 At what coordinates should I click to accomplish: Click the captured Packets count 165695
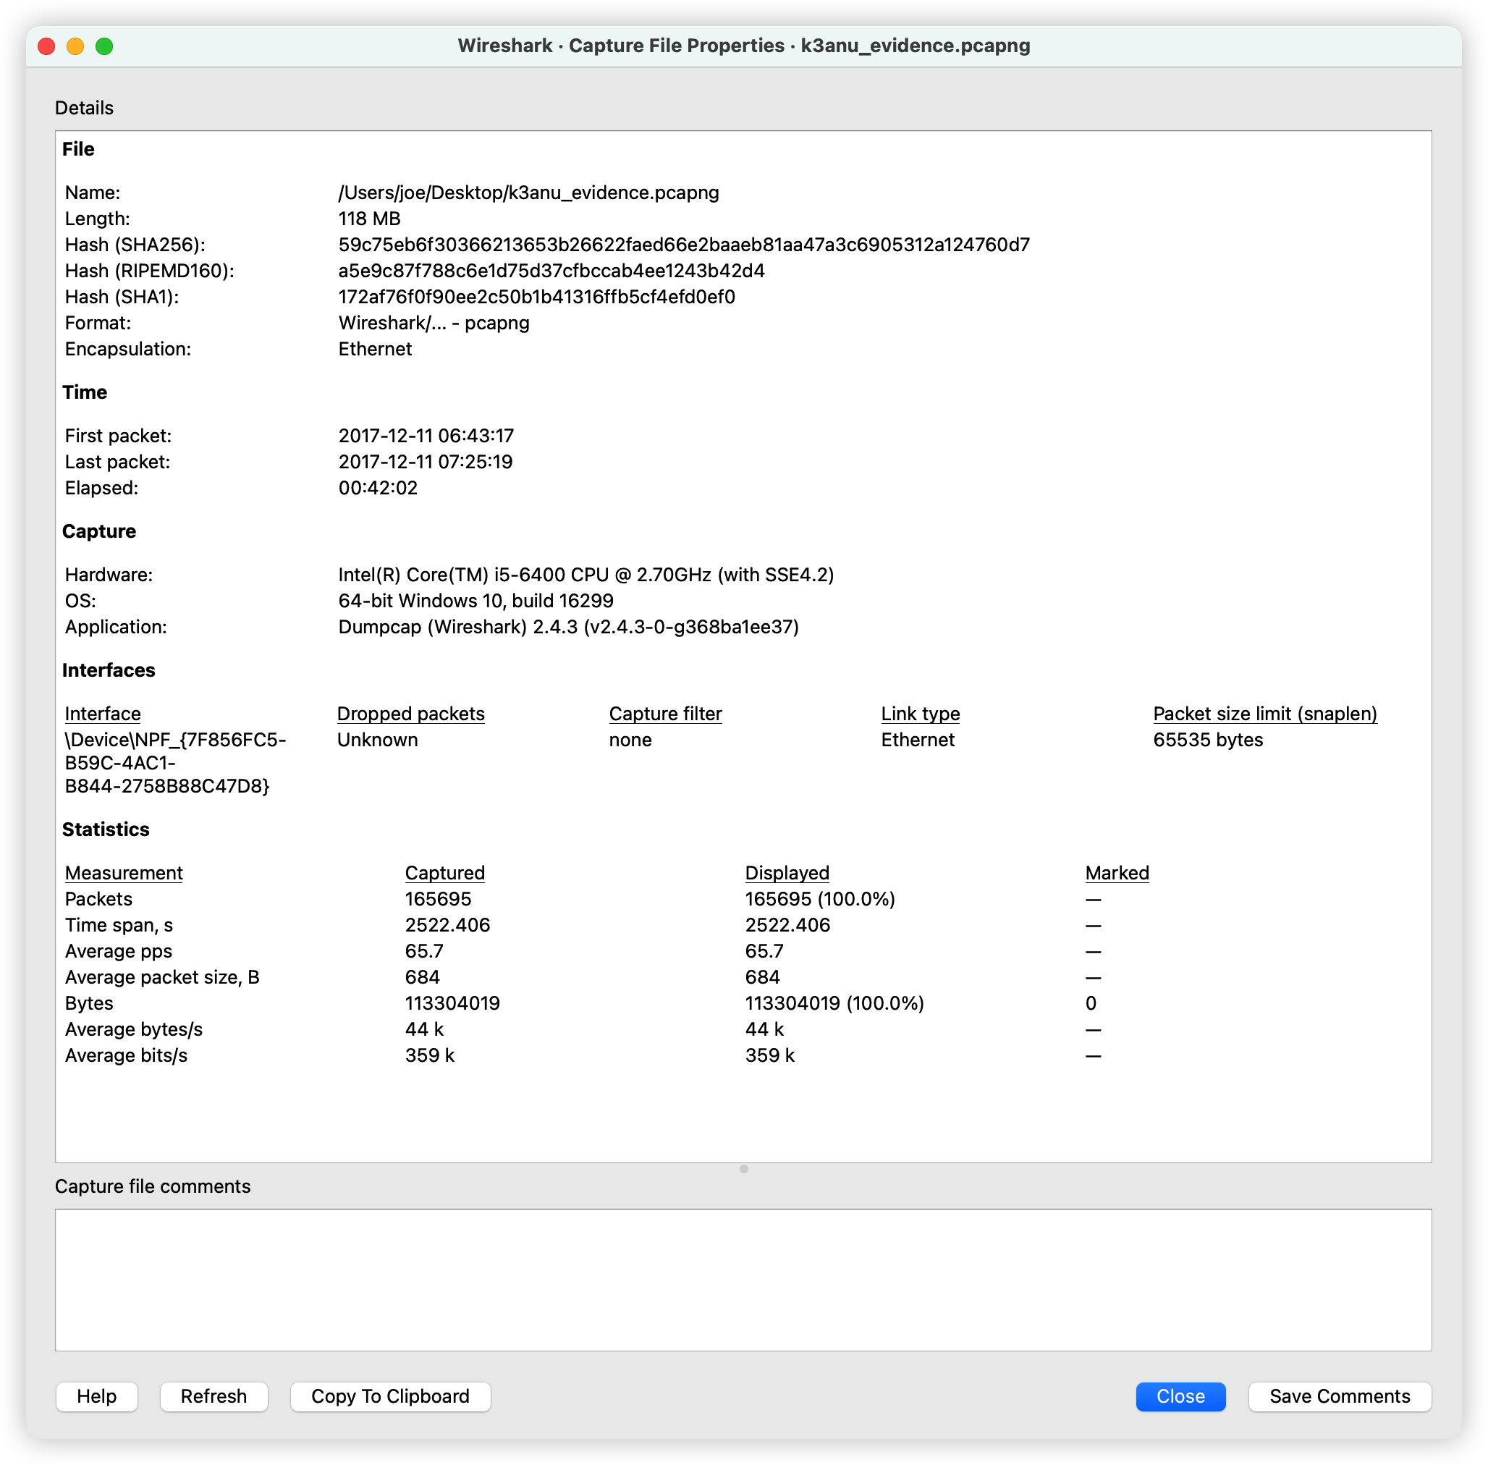coord(438,899)
